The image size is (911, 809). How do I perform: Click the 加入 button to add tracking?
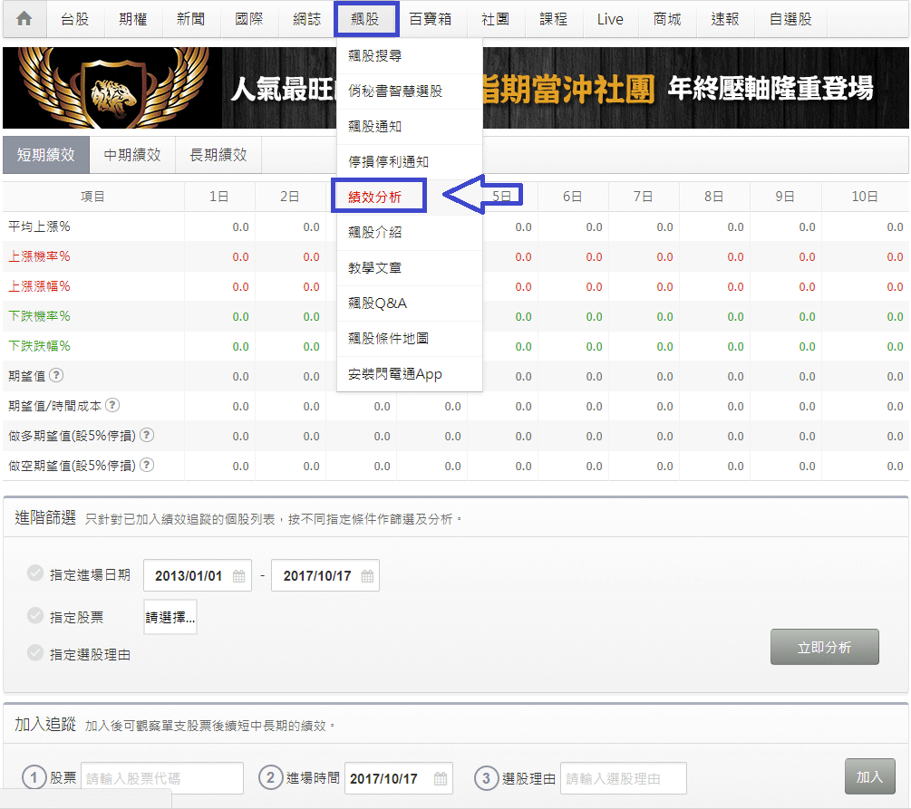coord(869,776)
